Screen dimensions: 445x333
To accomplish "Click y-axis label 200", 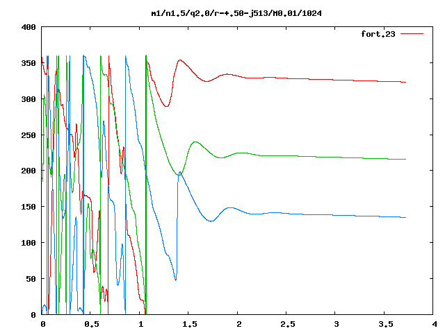I will click(x=29, y=171).
